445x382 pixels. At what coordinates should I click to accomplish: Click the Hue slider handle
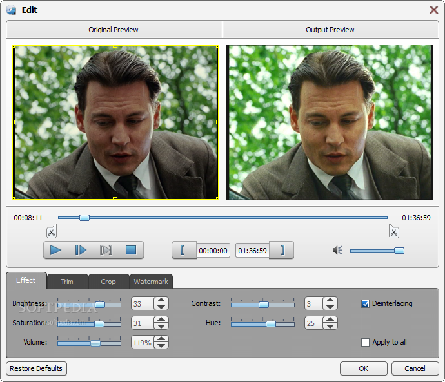pyautogui.click(x=271, y=324)
